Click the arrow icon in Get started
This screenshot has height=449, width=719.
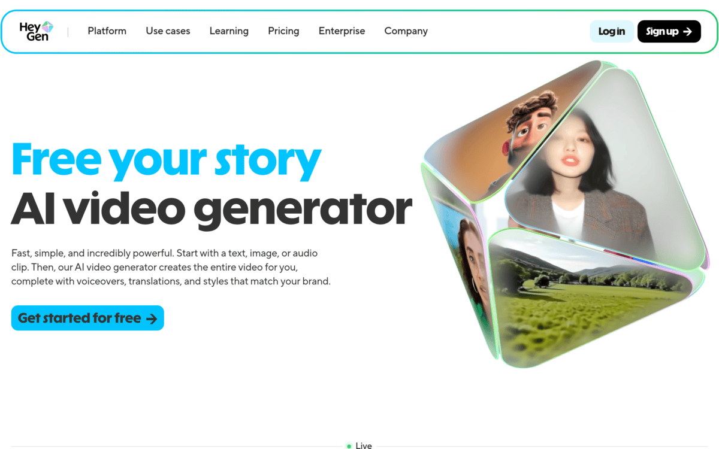pyautogui.click(x=152, y=318)
